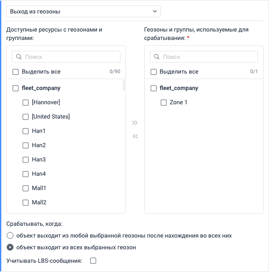Select 'объект выходит из любой выбранной геозоны' option

10,235
